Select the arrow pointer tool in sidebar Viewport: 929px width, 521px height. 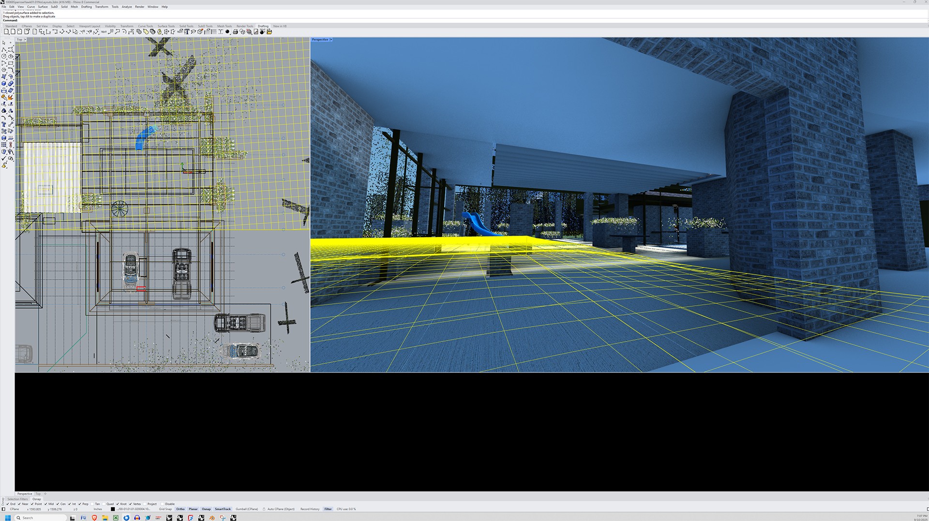click(4, 43)
